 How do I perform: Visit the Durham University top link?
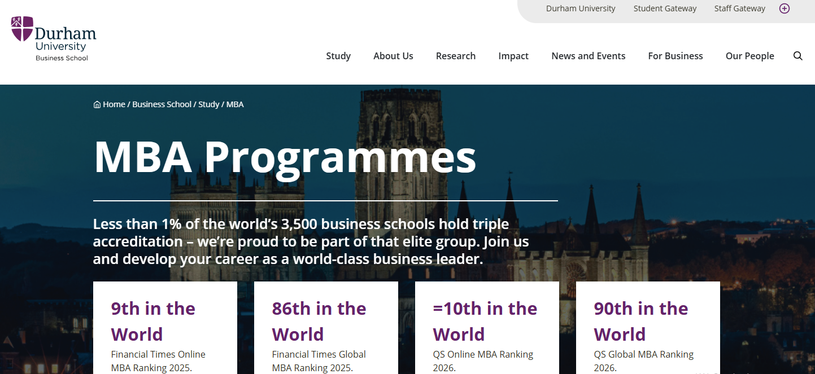[x=581, y=8]
